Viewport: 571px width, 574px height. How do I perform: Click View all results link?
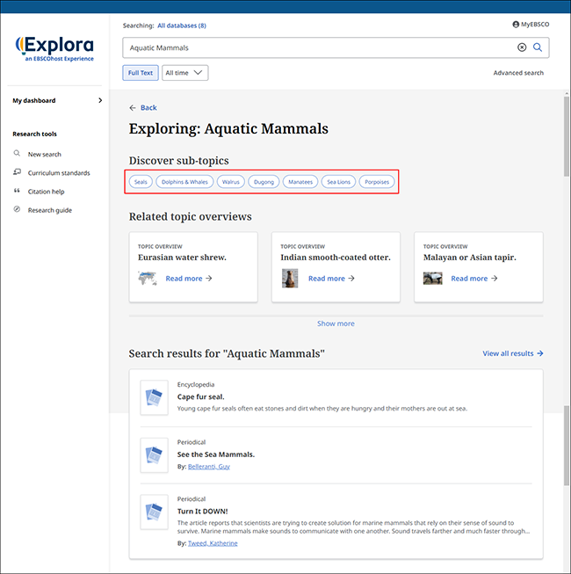(508, 353)
